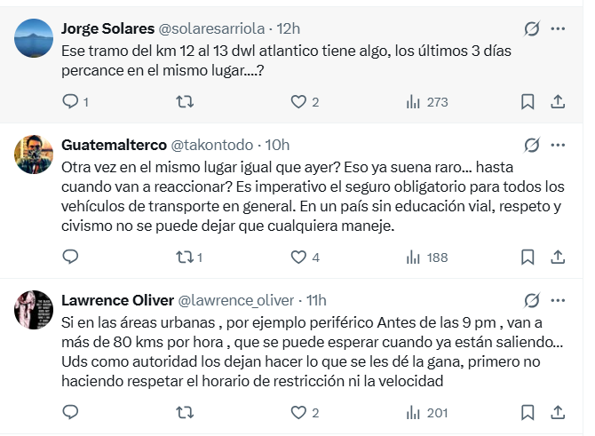The height and width of the screenshot is (436, 595).
Task: Repost Jorge Solares' tweet
Action: click(x=185, y=102)
